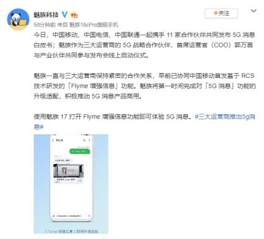Click the orange membership badge icon
The image size is (264, 239).
(74, 15)
